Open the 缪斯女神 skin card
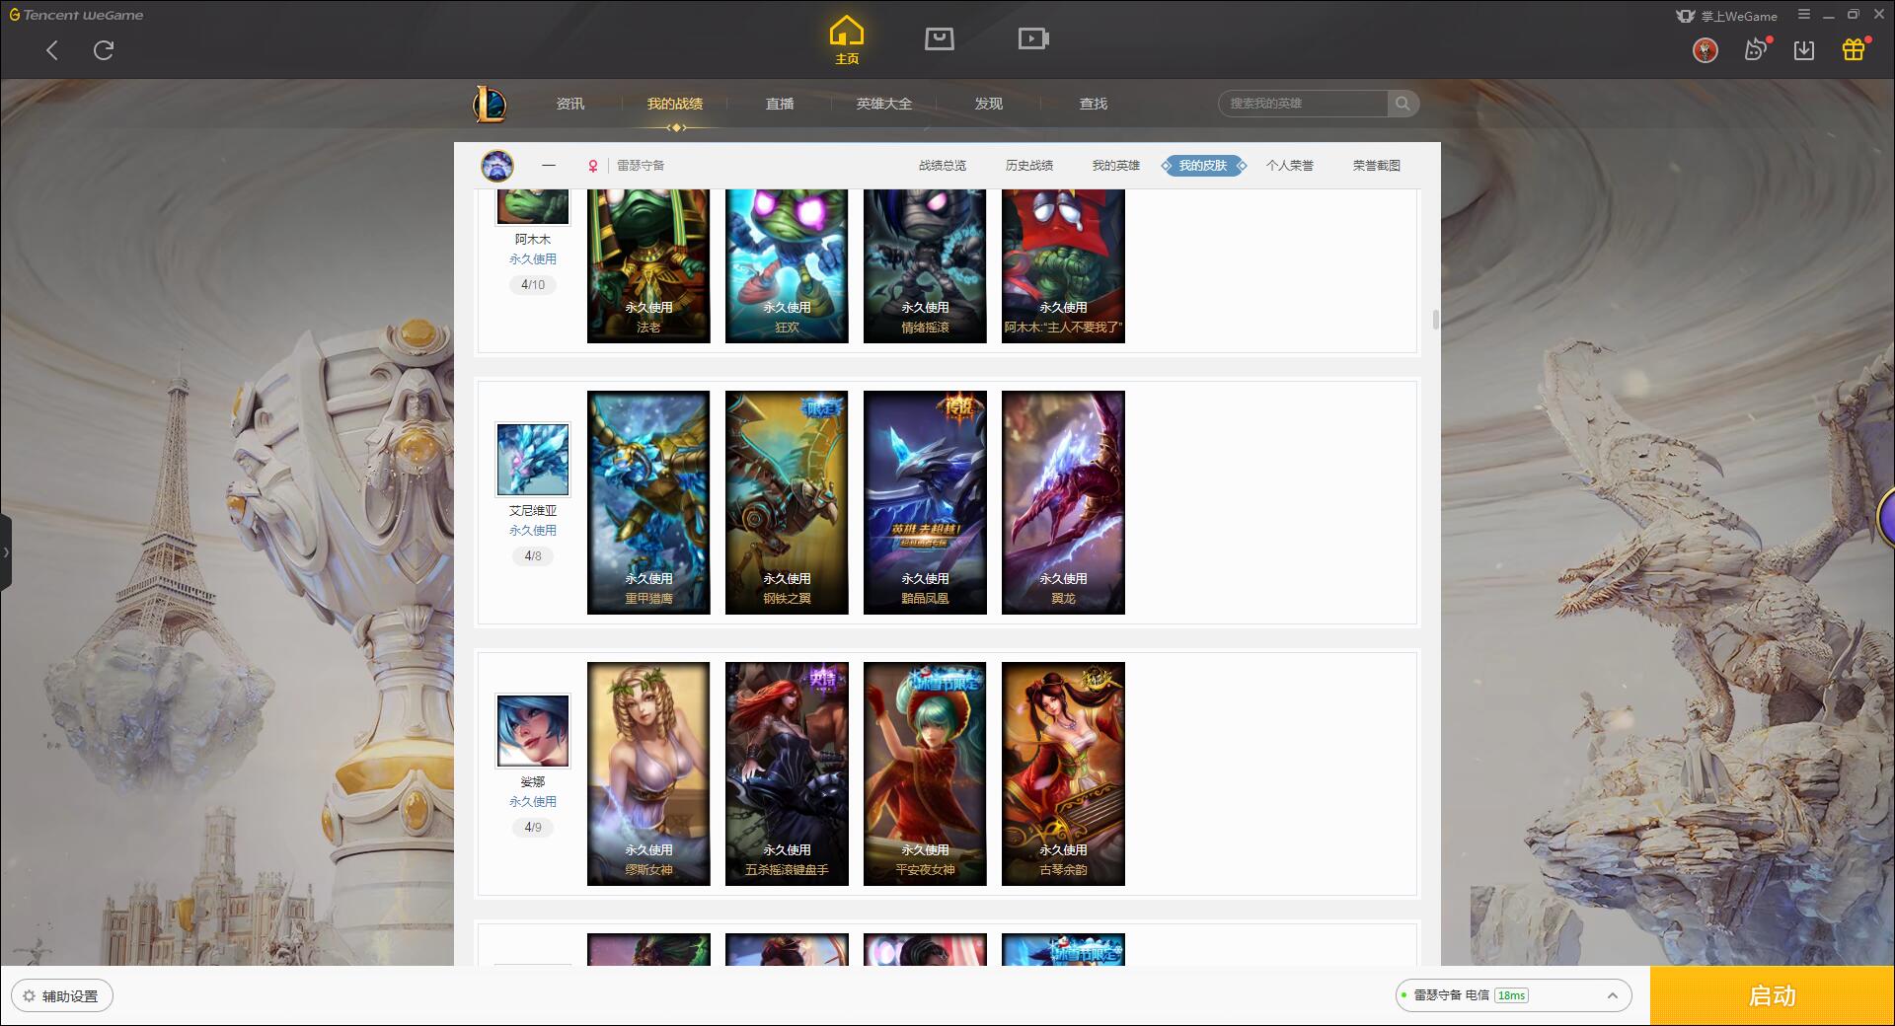1895x1026 pixels. tap(648, 774)
